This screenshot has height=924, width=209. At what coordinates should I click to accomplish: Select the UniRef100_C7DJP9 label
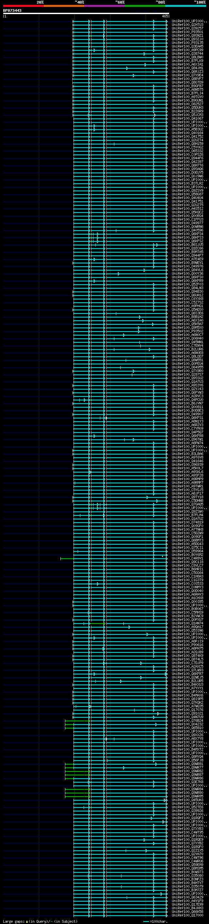[187, 663]
